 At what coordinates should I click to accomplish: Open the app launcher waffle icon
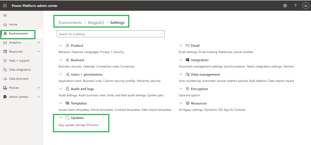(5, 6)
